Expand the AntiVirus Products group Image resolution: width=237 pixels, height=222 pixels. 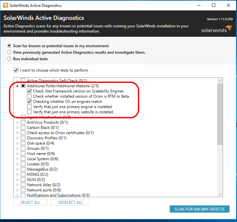click(x=18, y=122)
